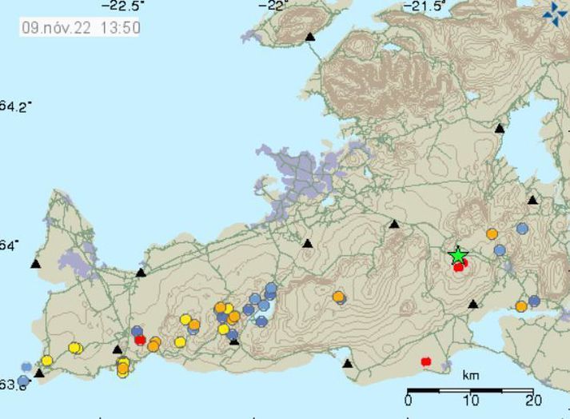The image size is (570, 419).
Task: Click the 64° latitude label
Action: coord(9,245)
